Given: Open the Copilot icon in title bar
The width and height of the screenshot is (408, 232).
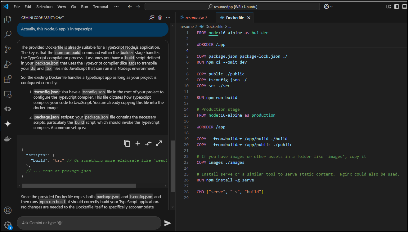Looking at the screenshot, I should pyautogui.click(x=326, y=7).
